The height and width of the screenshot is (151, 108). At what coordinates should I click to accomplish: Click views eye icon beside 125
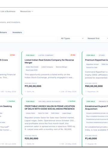coord(60,144)
